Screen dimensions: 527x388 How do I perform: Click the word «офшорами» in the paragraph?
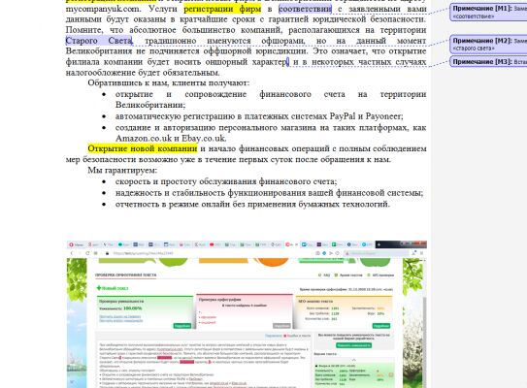(x=283, y=41)
